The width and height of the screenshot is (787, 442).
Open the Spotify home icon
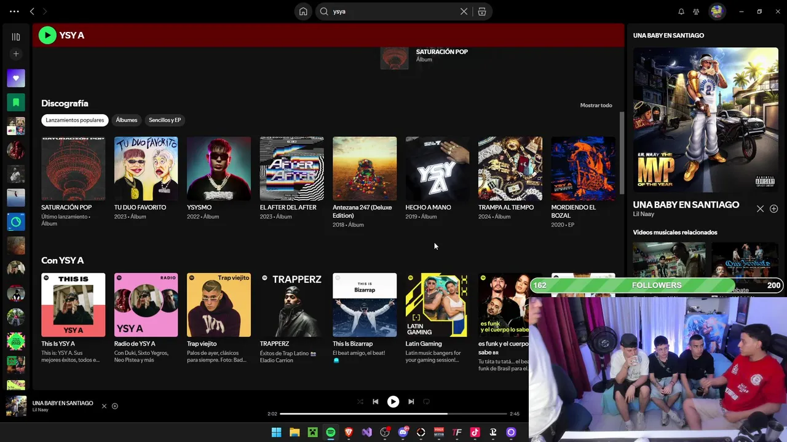(303, 11)
